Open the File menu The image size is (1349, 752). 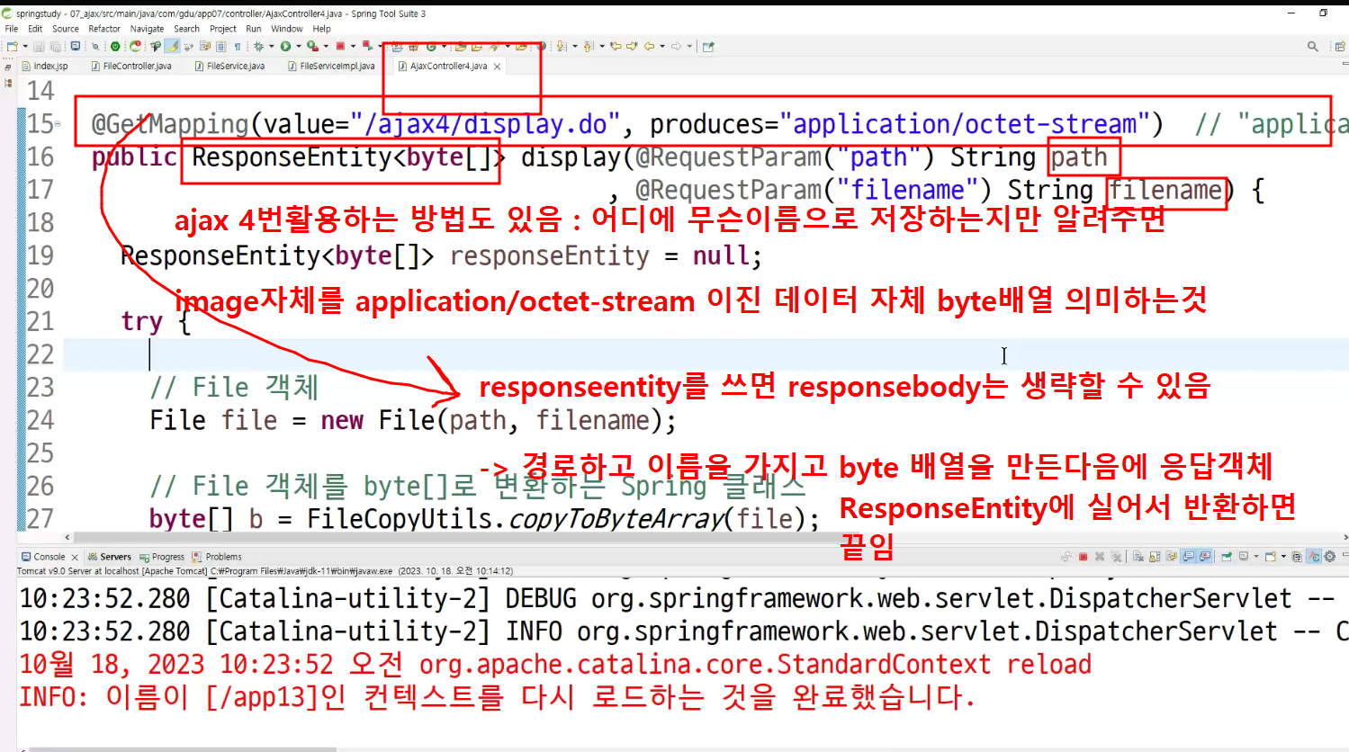(12, 29)
